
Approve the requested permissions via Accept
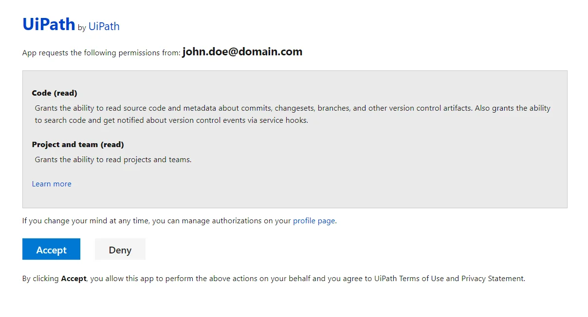(51, 250)
